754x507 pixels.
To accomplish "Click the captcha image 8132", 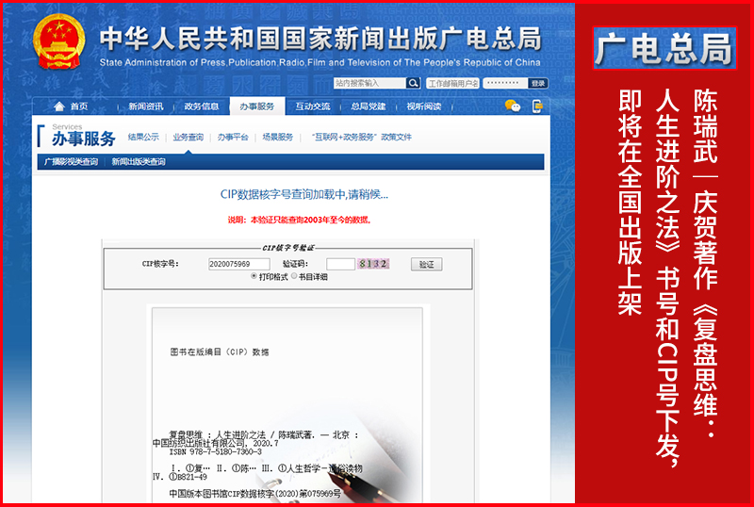I will pos(374,264).
